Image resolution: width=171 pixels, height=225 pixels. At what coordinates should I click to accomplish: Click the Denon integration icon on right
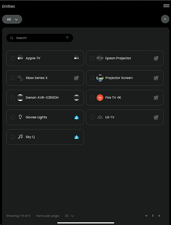point(76,98)
